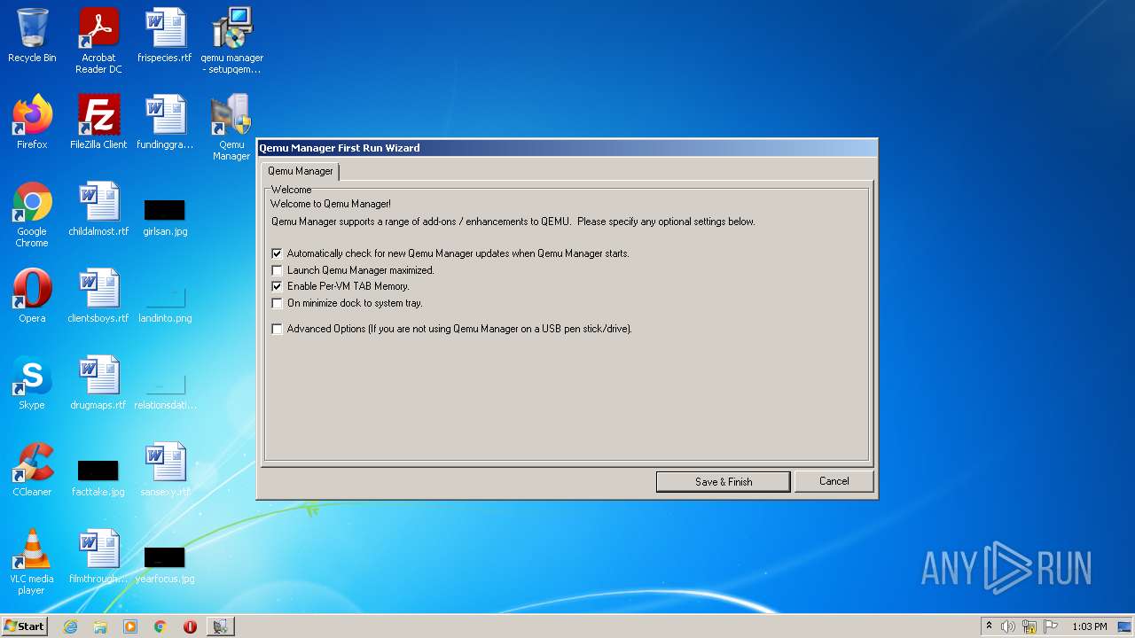Image resolution: width=1135 pixels, height=638 pixels.
Task: Select clientsboys.rtf document
Action: pos(98,296)
